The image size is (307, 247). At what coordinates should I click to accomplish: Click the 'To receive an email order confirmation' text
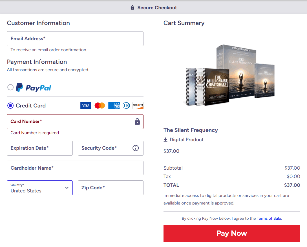49,50
